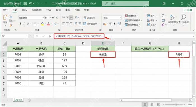Center cell text horizontally
The width and height of the screenshot is (196, 107).
pos(67,24)
